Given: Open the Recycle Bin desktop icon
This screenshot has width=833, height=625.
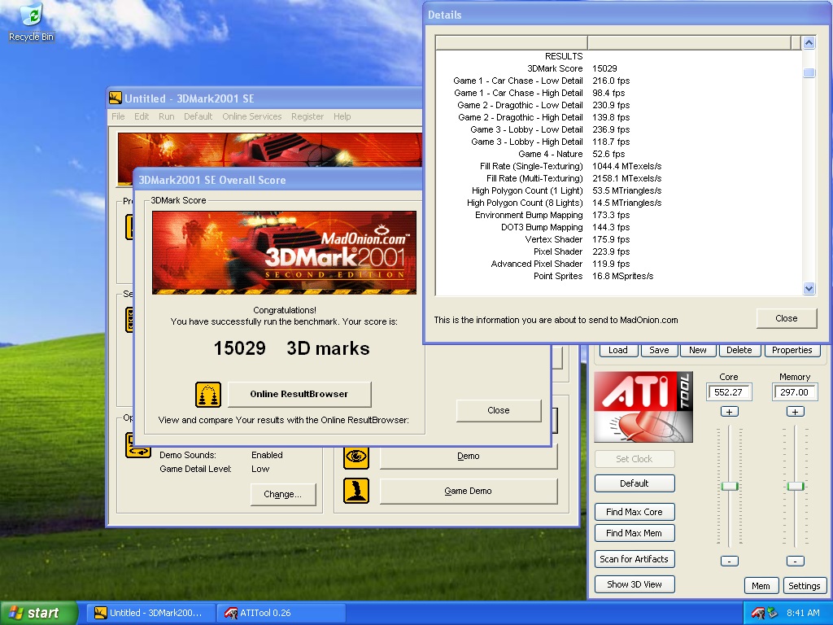Looking at the screenshot, I should (x=32, y=22).
